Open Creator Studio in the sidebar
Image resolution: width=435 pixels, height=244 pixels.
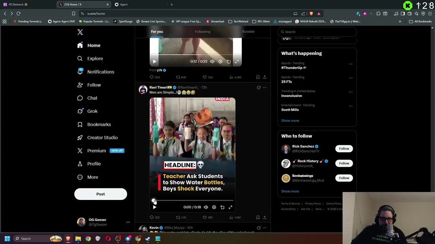click(98, 138)
